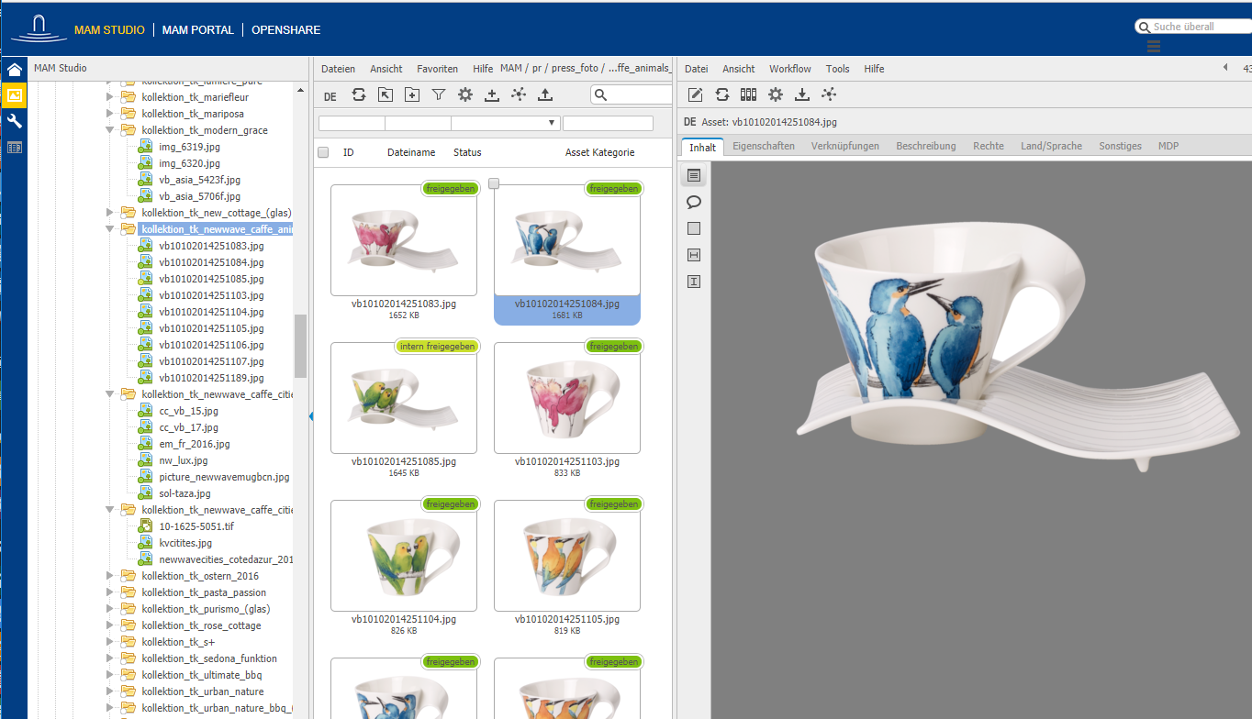The width and height of the screenshot is (1252, 719).
Task: Refresh the asset viewer via its toolbar icon
Action: (x=722, y=94)
